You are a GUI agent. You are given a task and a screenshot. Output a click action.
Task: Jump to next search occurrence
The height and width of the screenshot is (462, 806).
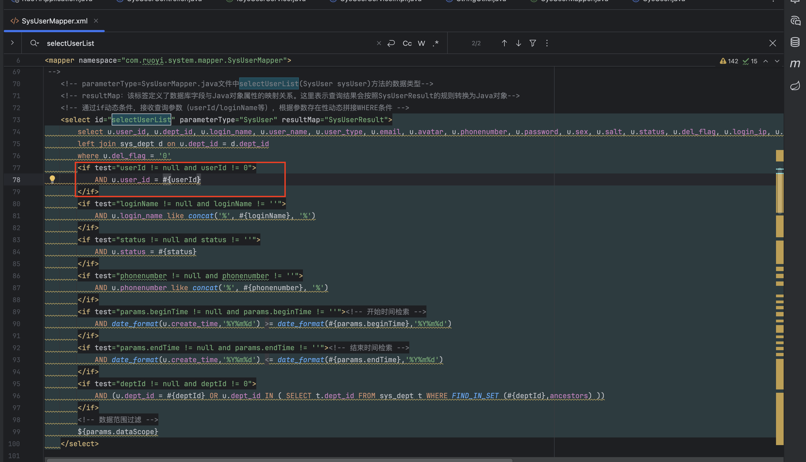tap(518, 43)
